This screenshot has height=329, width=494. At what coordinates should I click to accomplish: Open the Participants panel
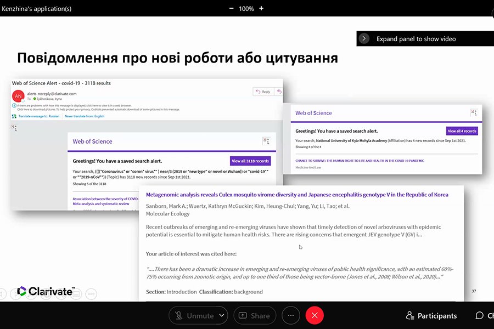(x=431, y=315)
